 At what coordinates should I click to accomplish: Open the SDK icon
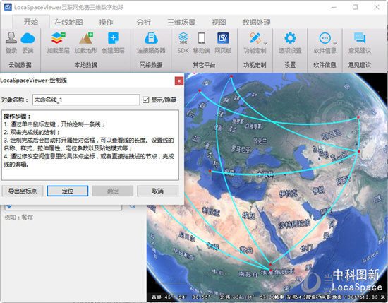tap(183, 38)
